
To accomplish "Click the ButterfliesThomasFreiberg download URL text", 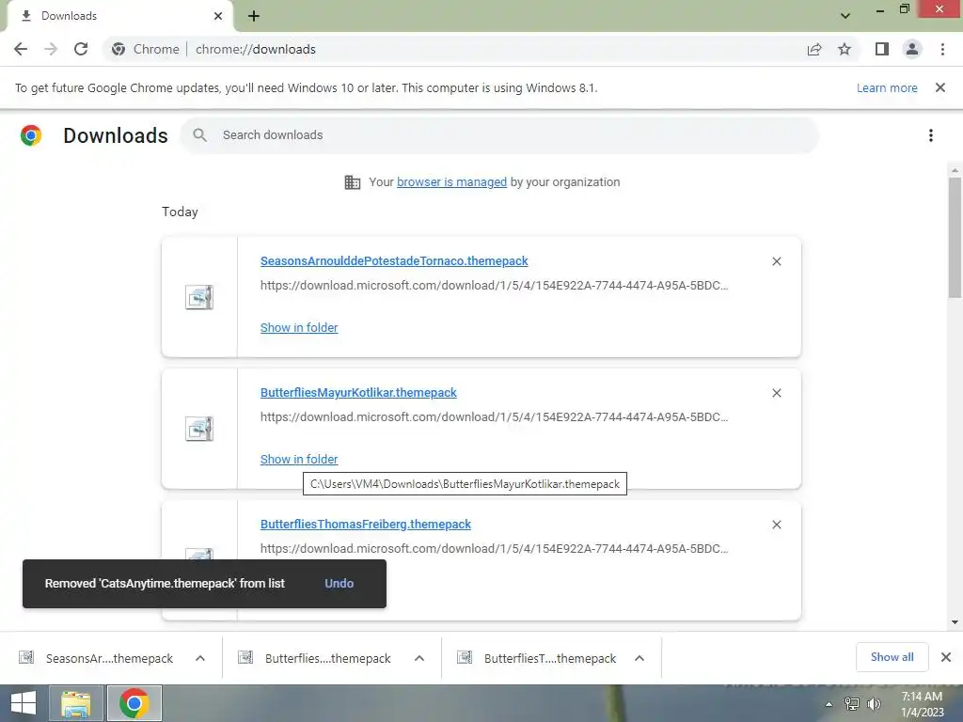I will coord(494,549).
